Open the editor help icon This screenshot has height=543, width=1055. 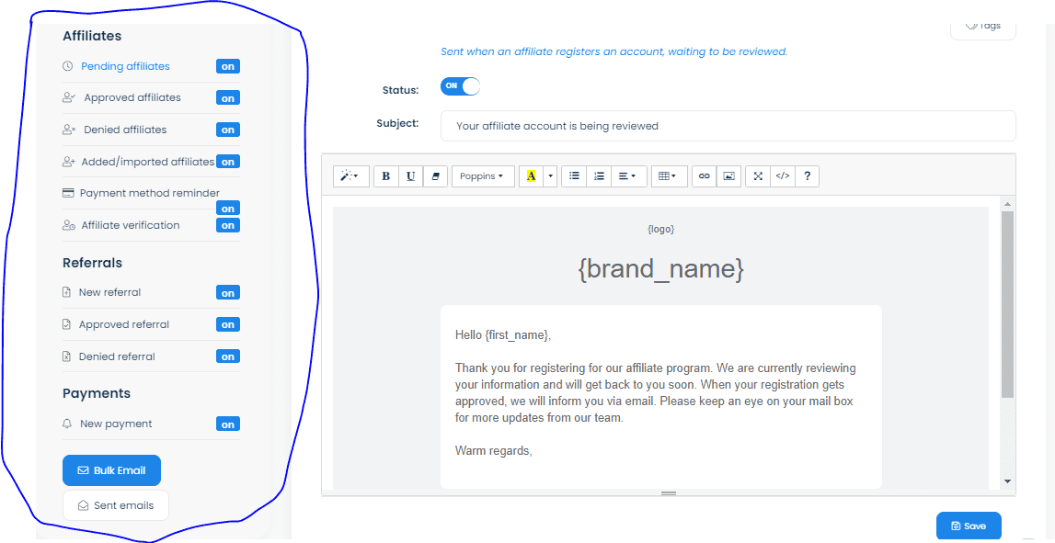[x=807, y=176]
